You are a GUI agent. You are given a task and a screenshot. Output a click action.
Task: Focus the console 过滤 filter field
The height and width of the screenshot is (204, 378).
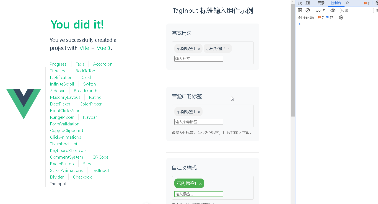(357, 10)
